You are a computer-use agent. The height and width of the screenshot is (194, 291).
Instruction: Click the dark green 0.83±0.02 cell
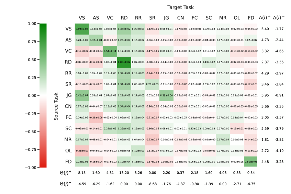tap(124, 62)
